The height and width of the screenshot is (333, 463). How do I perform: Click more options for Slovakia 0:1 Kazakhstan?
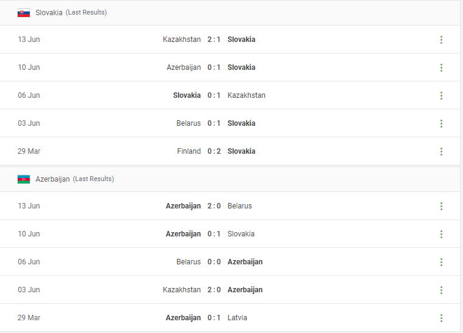(x=441, y=95)
